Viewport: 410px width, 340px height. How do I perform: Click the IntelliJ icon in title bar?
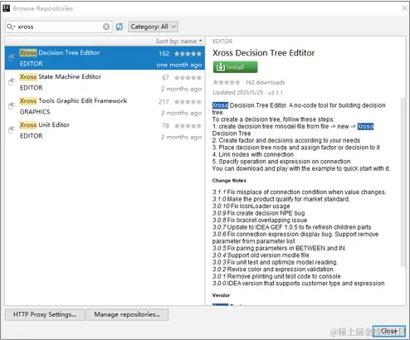[x=7, y=8]
